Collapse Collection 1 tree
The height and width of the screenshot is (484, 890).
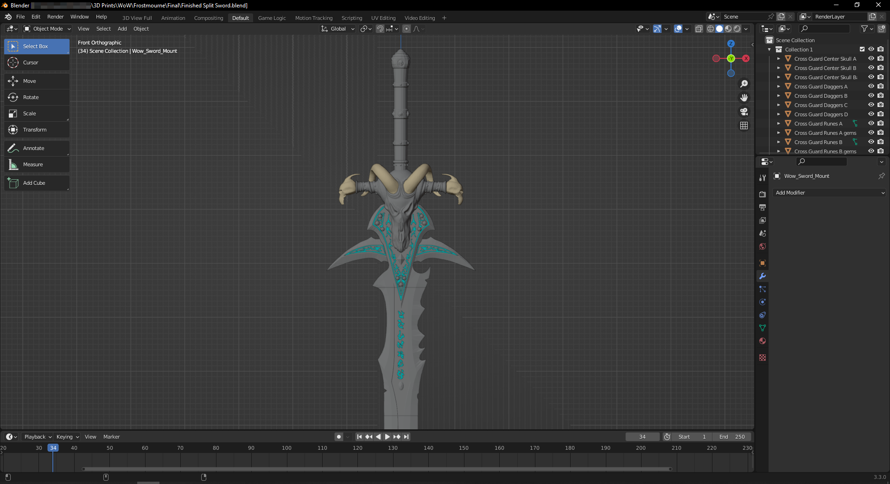(x=769, y=50)
